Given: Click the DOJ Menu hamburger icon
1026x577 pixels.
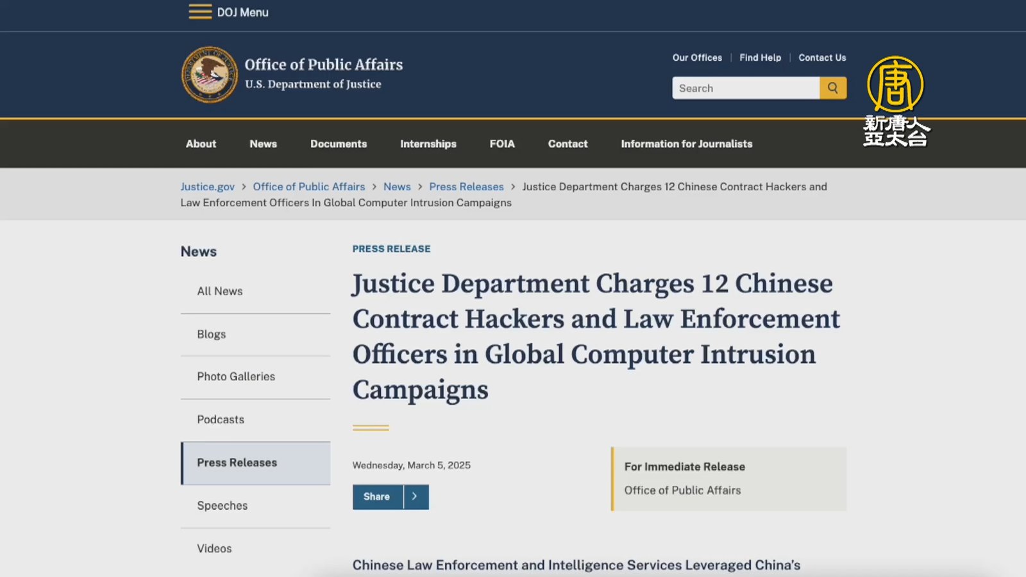Looking at the screenshot, I should pyautogui.click(x=200, y=12).
